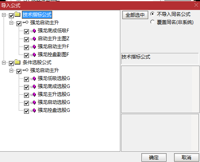Toggle the checkbox for 强龙主升选股G
This screenshot has height=162, width=200.
click(26, 95)
